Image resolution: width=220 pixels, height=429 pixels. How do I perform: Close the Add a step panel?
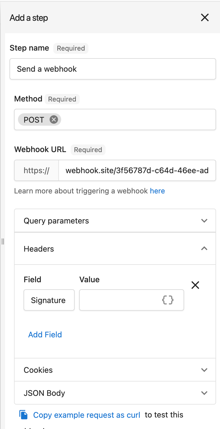click(x=205, y=18)
